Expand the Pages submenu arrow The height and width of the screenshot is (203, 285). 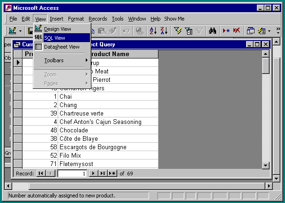87,83
